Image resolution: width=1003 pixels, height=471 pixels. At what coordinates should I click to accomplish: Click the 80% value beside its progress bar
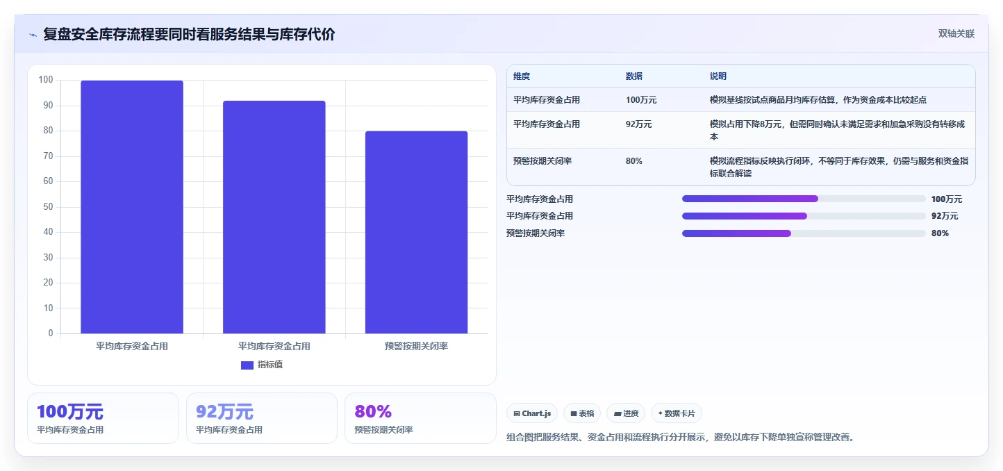(x=940, y=233)
